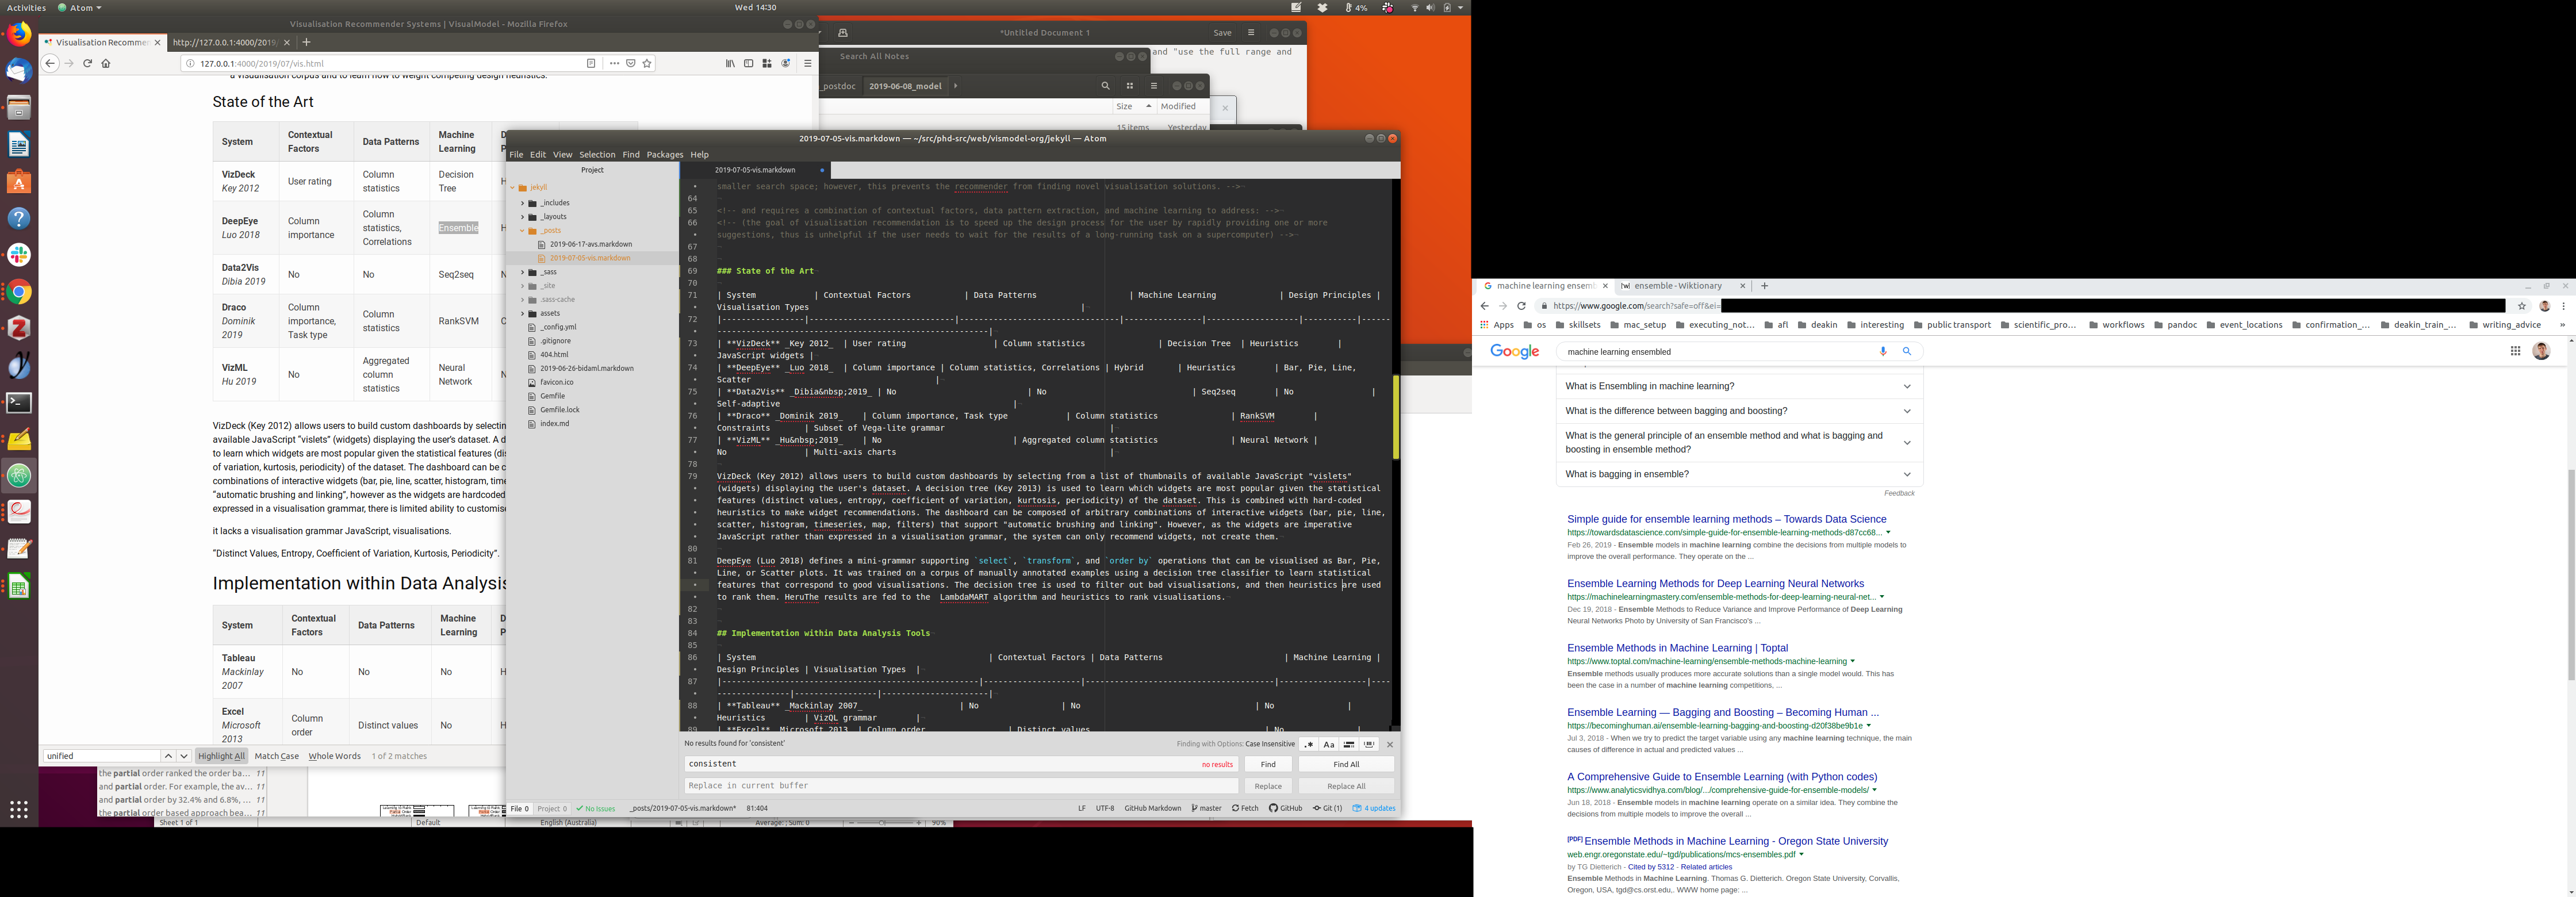Bookmark page with Firefox star icon
Viewport: 2576px width, 897px height.
pyautogui.click(x=647, y=63)
